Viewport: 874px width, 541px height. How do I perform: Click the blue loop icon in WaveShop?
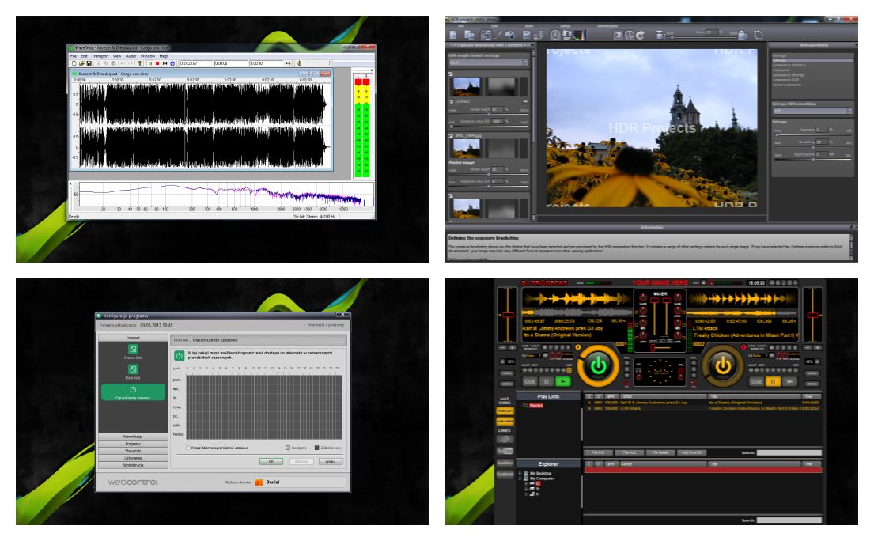coord(172,63)
